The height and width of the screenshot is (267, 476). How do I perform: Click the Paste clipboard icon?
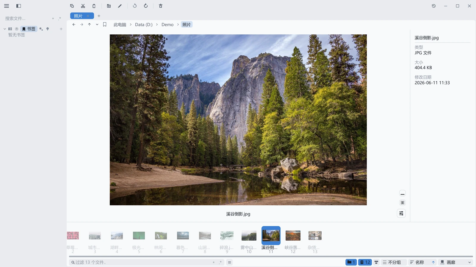click(x=94, y=6)
